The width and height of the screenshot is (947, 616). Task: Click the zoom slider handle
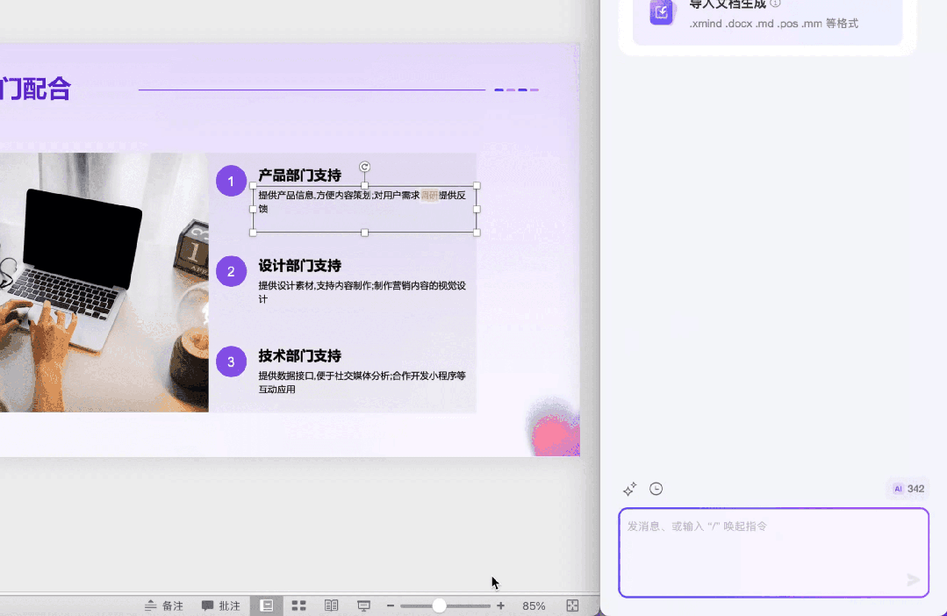pos(439,605)
